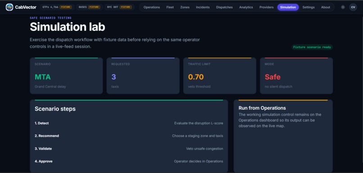Viewport: 363px width, 173px height.
Task: Click the TRAFFIC LIMIT card label
Action: [200, 64]
